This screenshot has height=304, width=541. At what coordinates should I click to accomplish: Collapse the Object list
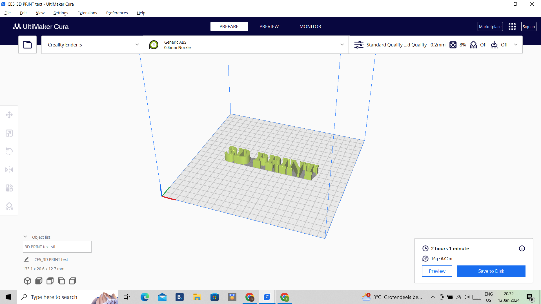[x=25, y=237]
